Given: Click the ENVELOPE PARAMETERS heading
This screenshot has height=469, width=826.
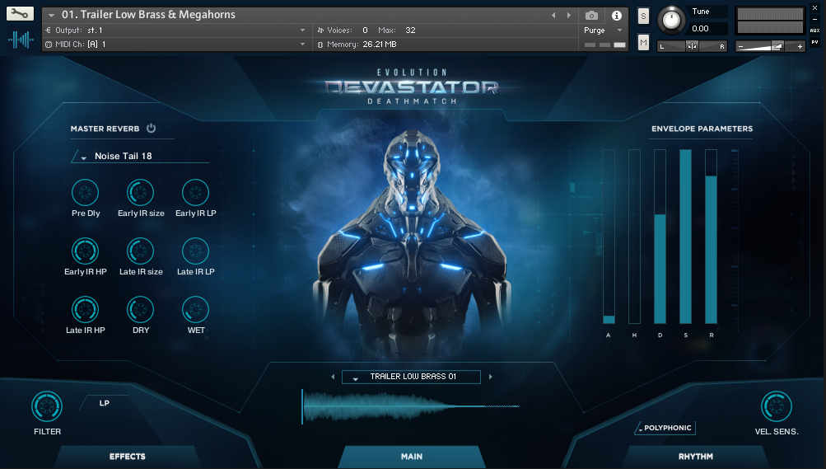Looking at the screenshot, I should pos(702,129).
